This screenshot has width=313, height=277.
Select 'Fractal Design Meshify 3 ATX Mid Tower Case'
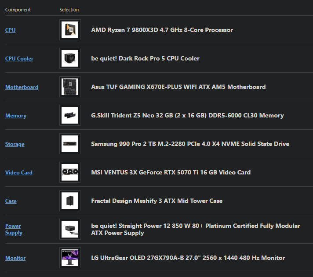(156, 201)
